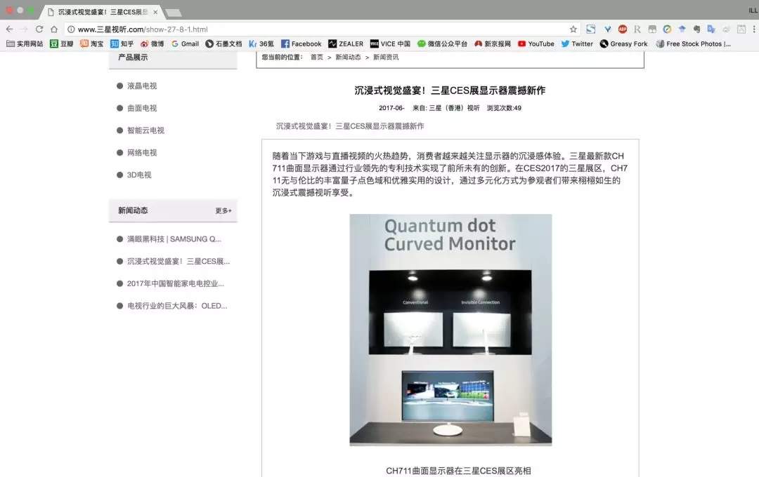Open the Adblock Plus (ABP) extension
This screenshot has width=759, height=477.
click(623, 29)
